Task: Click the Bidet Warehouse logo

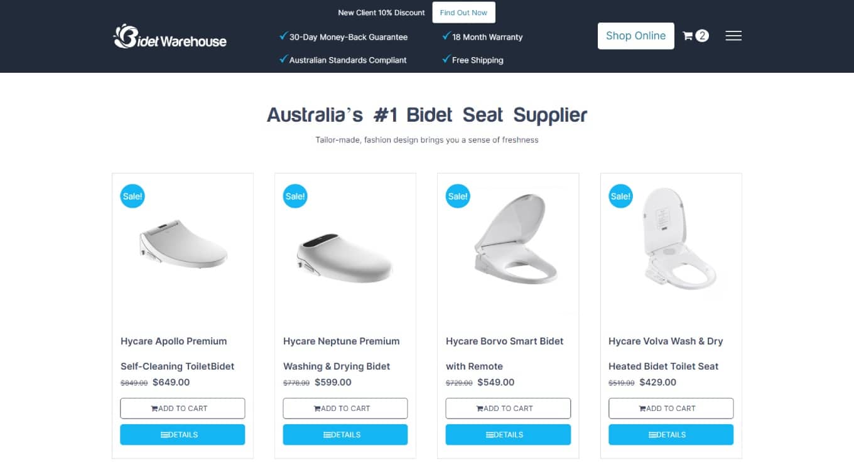Action: coord(170,36)
